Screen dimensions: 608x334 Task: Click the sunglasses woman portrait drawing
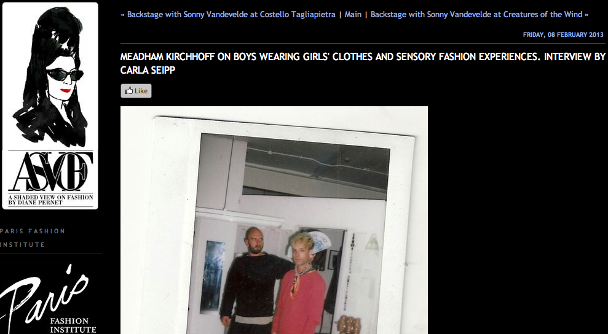(x=50, y=77)
